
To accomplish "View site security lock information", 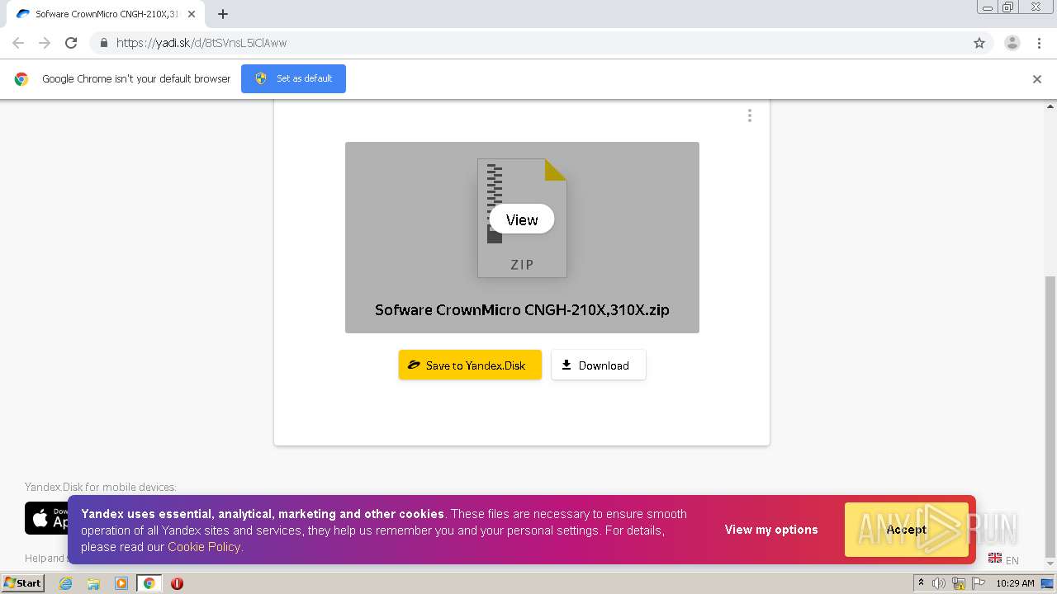I will pyautogui.click(x=103, y=43).
